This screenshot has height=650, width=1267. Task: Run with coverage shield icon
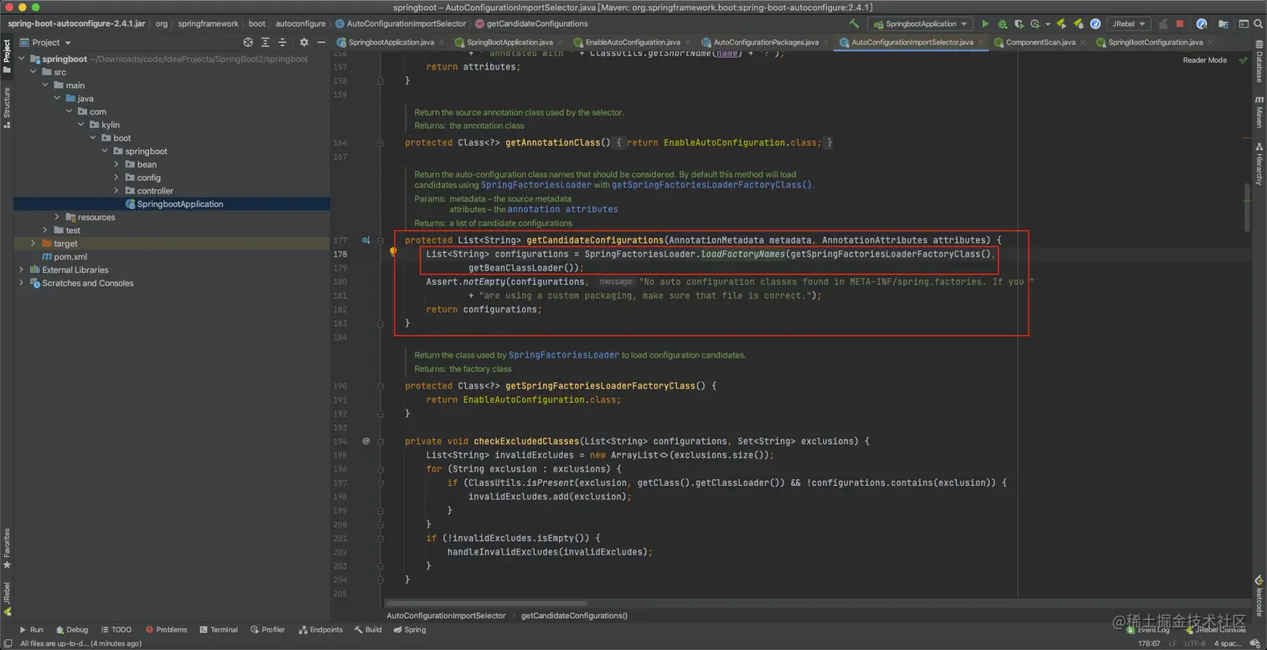(x=1019, y=24)
